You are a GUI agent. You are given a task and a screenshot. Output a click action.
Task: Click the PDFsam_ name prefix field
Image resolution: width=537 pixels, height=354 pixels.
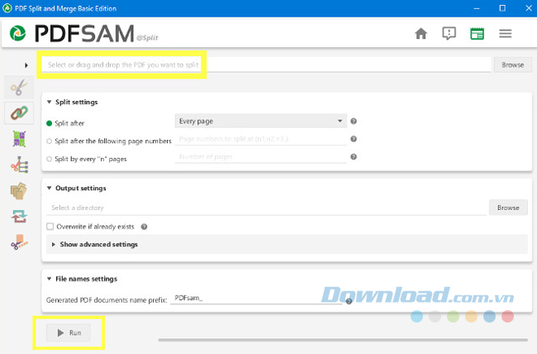[x=256, y=298]
